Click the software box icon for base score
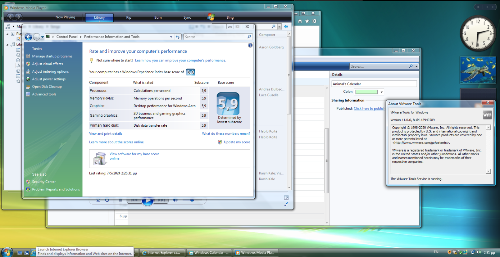 tap(100, 158)
